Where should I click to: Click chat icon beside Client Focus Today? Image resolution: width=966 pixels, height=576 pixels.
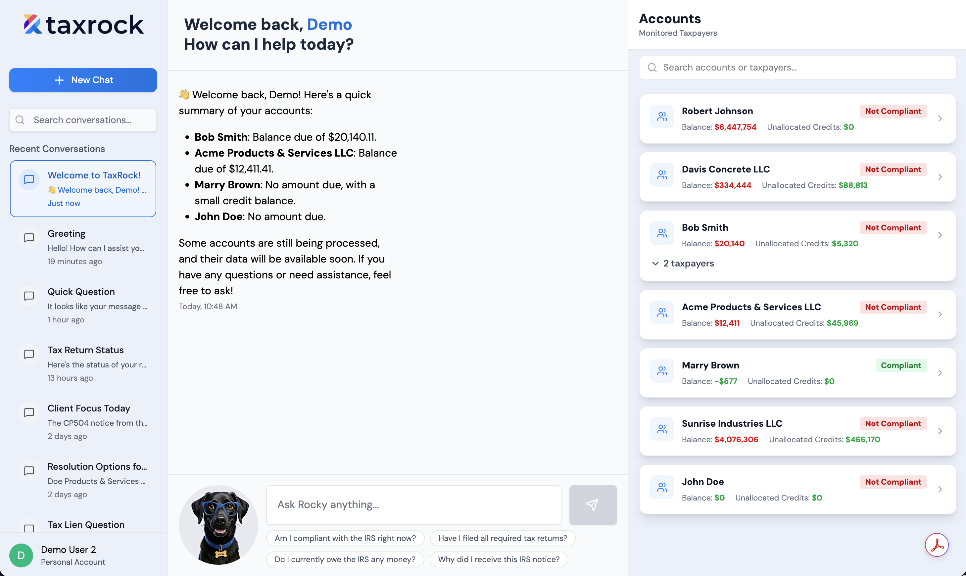pos(29,412)
